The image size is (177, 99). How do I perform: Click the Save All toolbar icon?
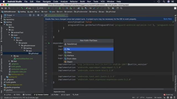pyautogui.click(x=6, y=8)
